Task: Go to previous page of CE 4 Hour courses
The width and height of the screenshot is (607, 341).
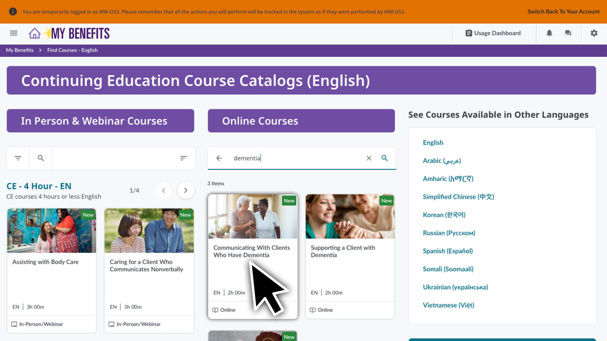Action: click(x=164, y=190)
